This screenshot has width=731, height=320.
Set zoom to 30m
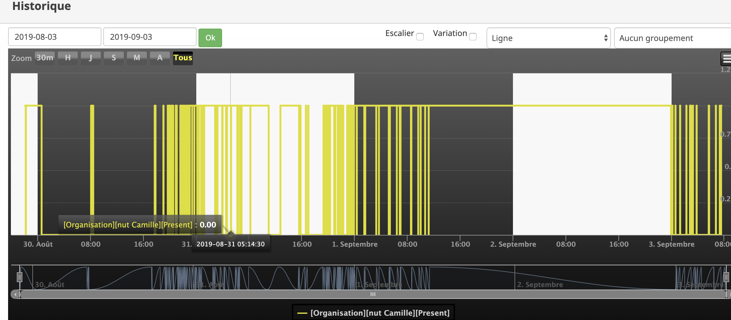pyautogui.click(x=45, y=58)
